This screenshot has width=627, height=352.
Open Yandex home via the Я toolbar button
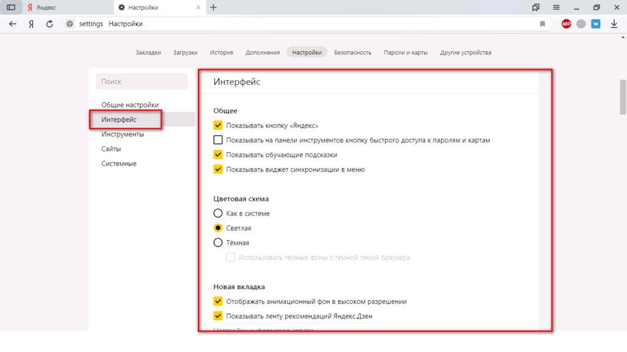[x=31, y=24]
